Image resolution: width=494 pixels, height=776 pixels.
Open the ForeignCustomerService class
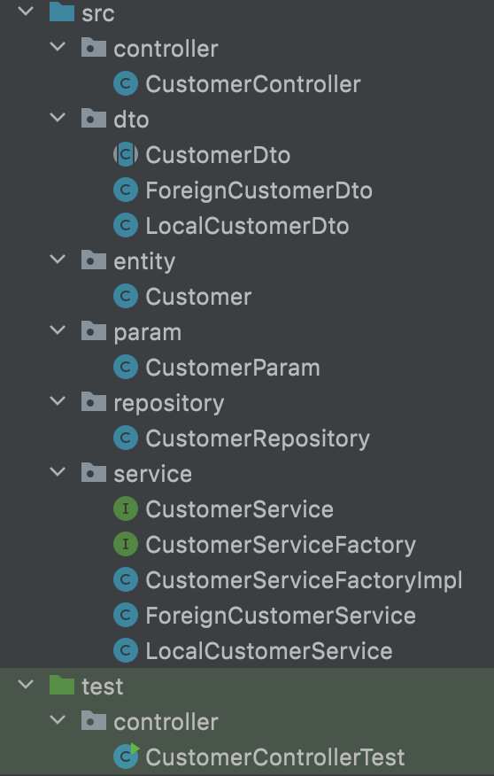[281, 617]
